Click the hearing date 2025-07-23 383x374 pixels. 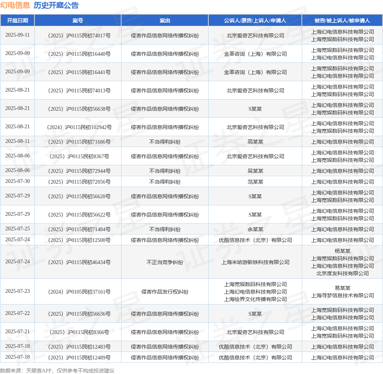18,291
